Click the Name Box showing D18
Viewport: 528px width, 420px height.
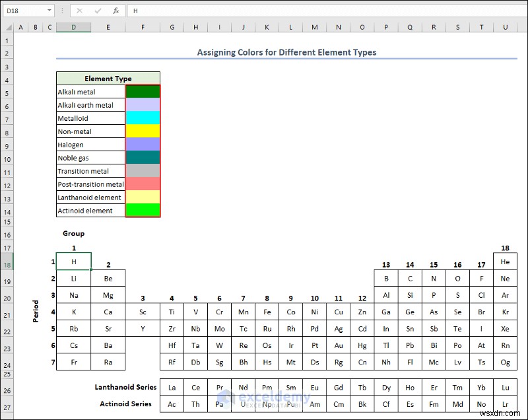(28, 11)
